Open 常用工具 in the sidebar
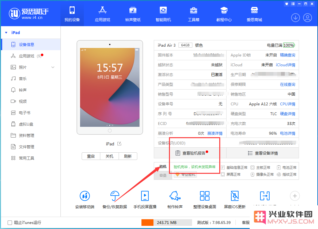The image size is (318, 229). click(31, 158)
